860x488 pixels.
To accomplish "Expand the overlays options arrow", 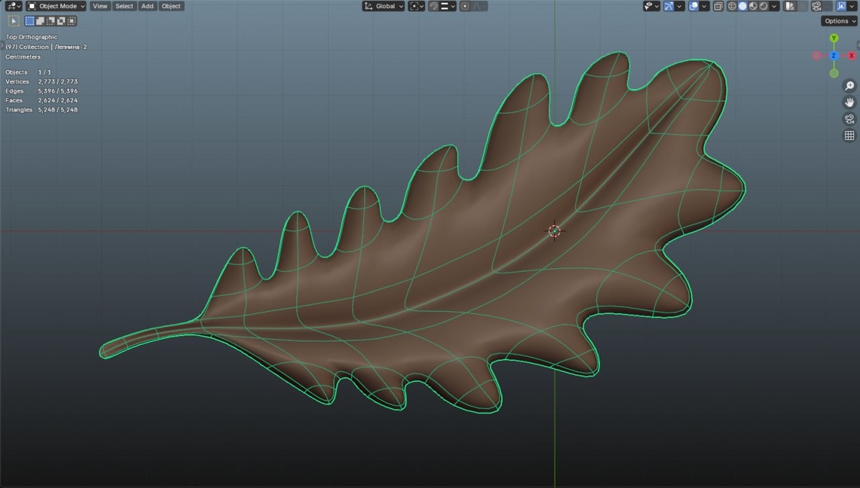I will [704, 6].
